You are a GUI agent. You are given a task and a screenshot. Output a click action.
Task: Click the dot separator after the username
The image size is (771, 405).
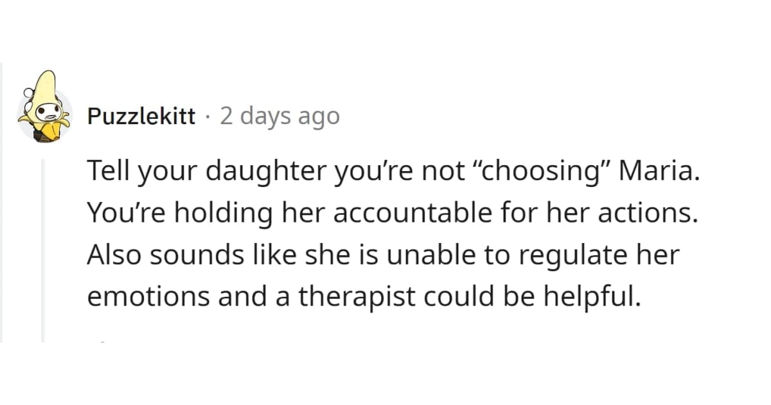click(208, 117)
